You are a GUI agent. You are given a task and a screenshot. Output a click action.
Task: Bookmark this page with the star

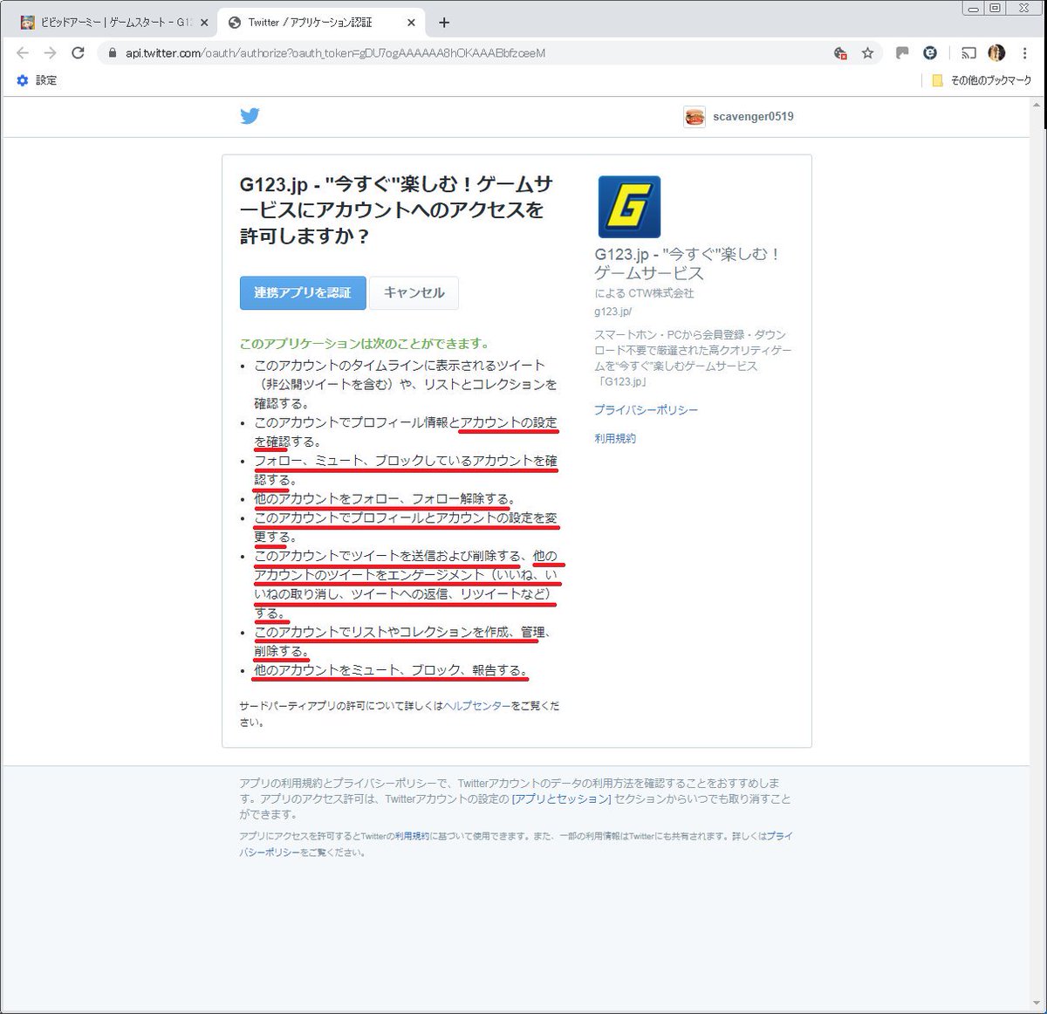[x=867, y=53]
